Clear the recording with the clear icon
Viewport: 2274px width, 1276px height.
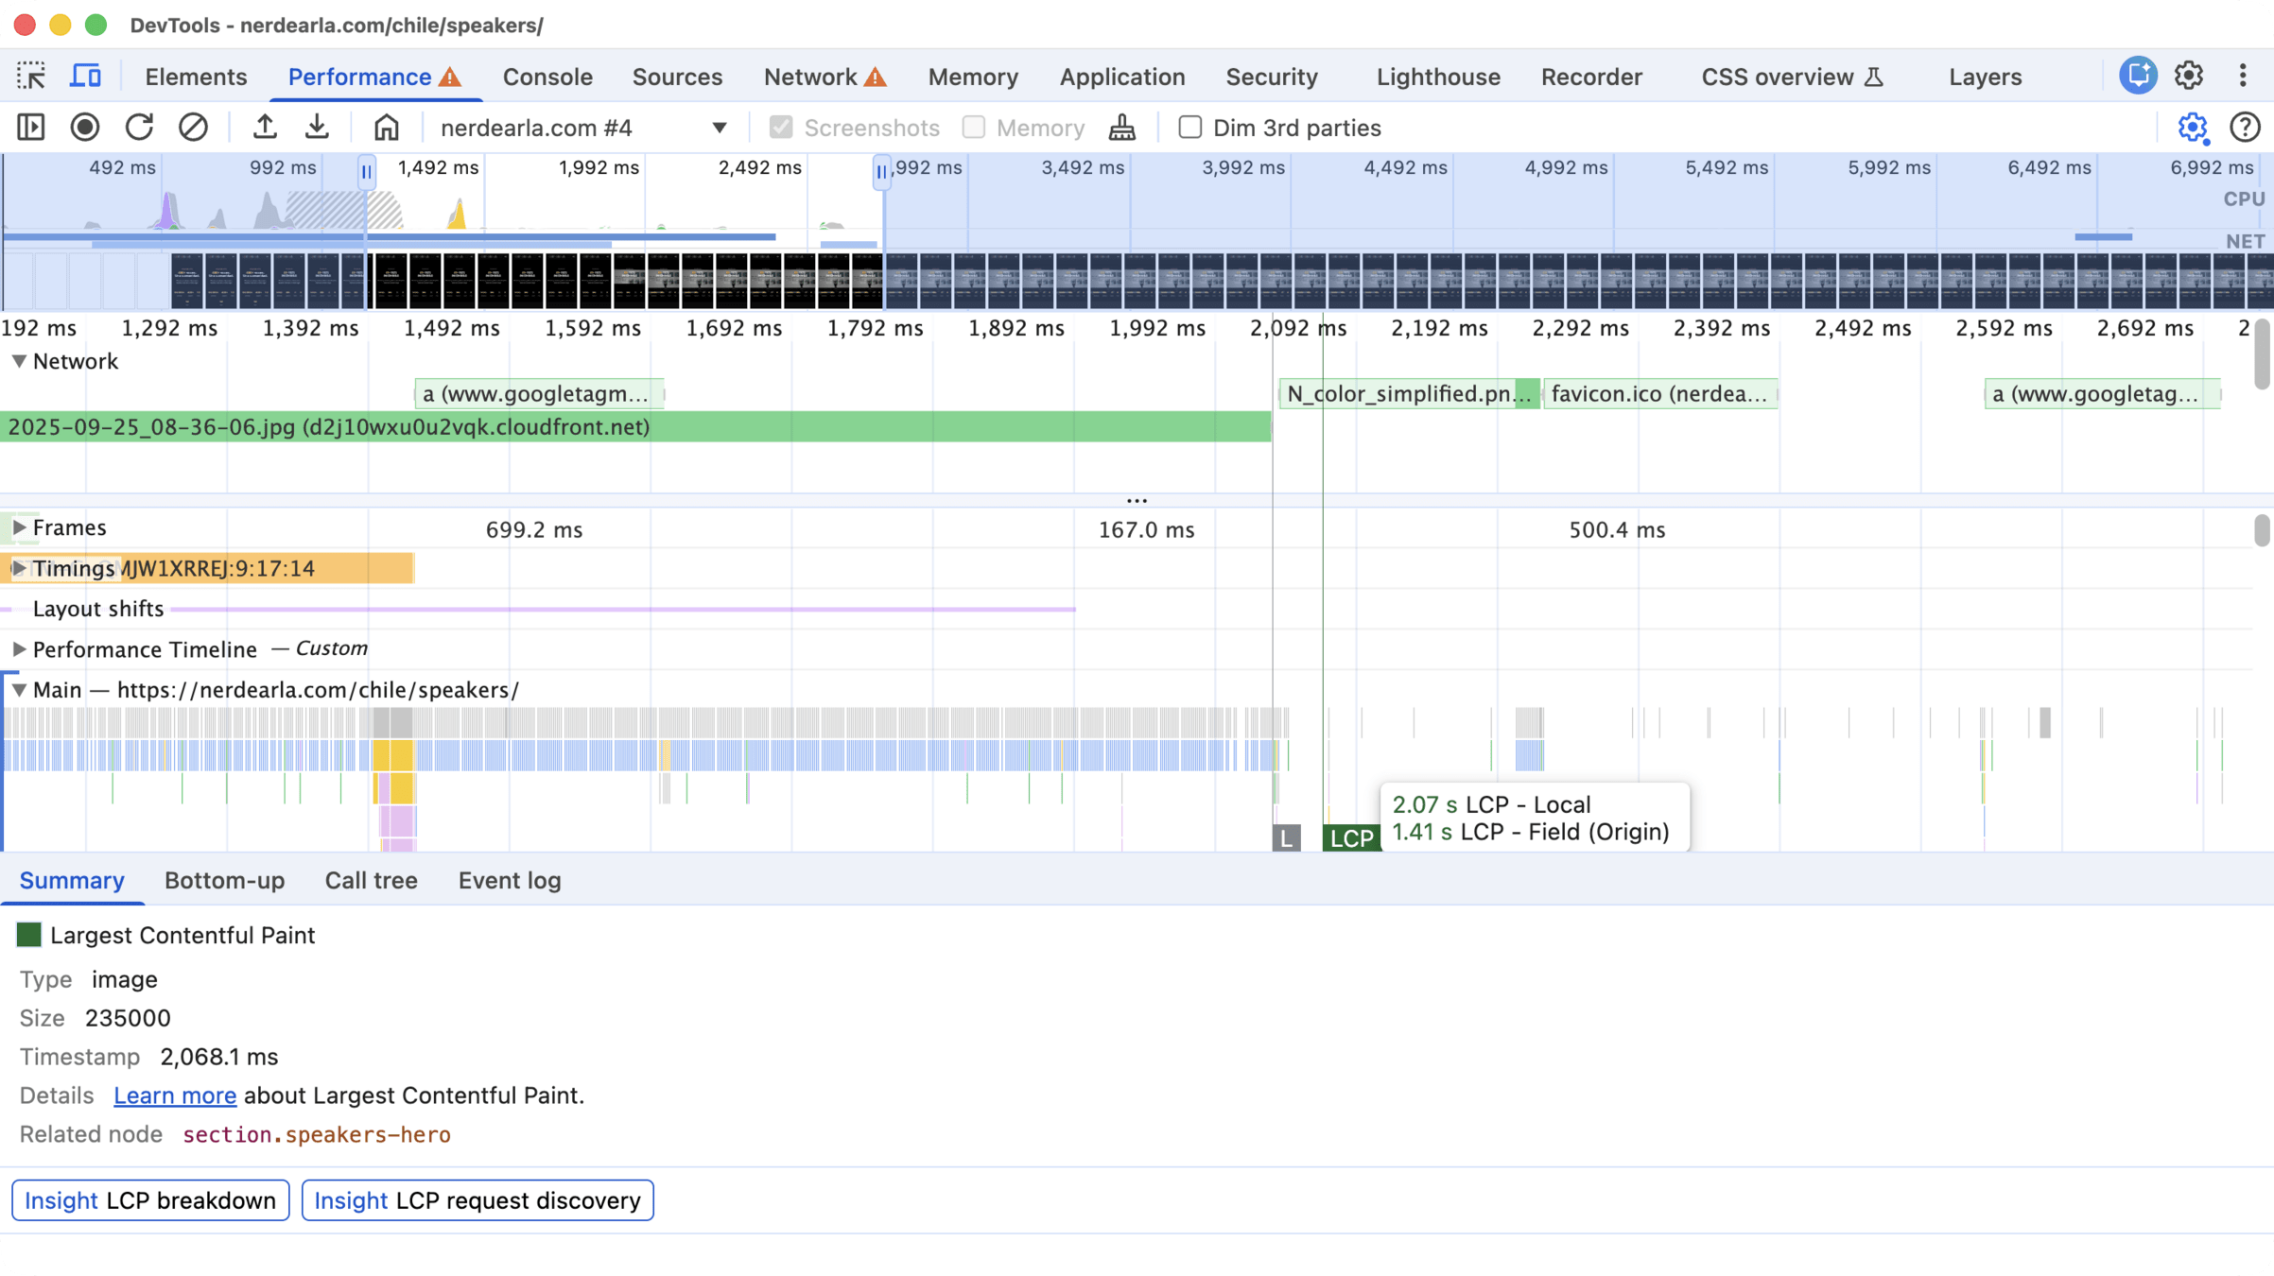pyautogui.click(x=193, y=128)
